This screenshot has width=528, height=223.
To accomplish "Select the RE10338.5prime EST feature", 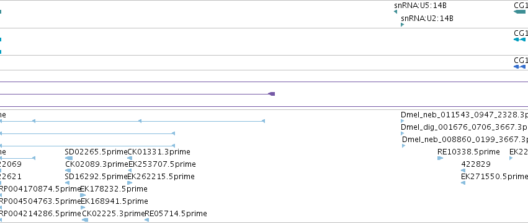I will (440, 158).
